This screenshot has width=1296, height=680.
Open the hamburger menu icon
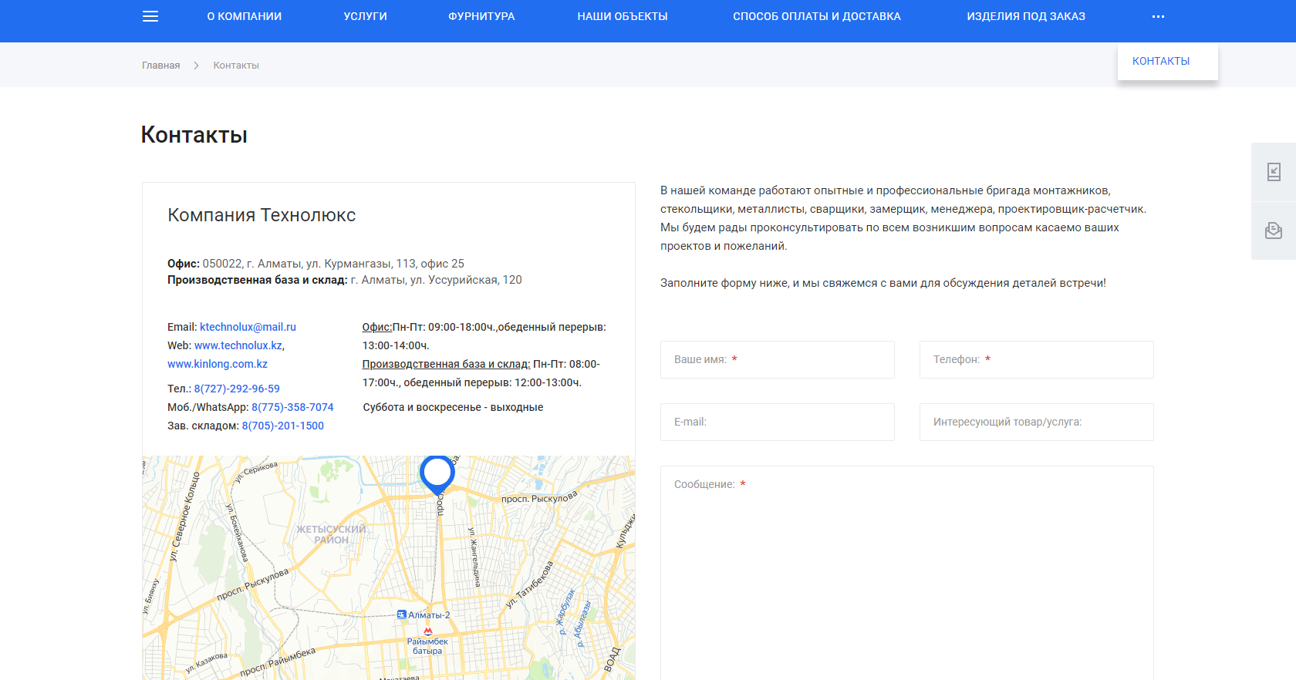click(x=150, y=16)
